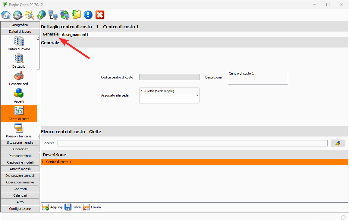The width and height of the screenshot is (349, 221).
Task: Click the note with magnifier search icon
Action: pos(29,15)
